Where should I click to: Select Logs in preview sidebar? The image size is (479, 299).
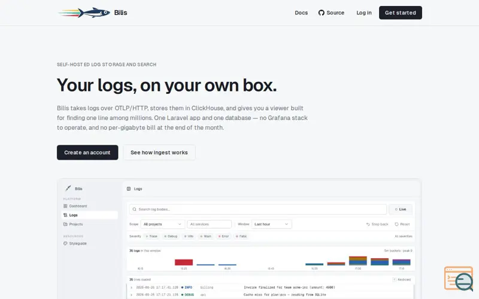pos(89,215)
